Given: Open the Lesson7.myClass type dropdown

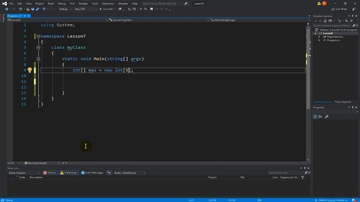Looking at the screenshot, I should point(159,20).
